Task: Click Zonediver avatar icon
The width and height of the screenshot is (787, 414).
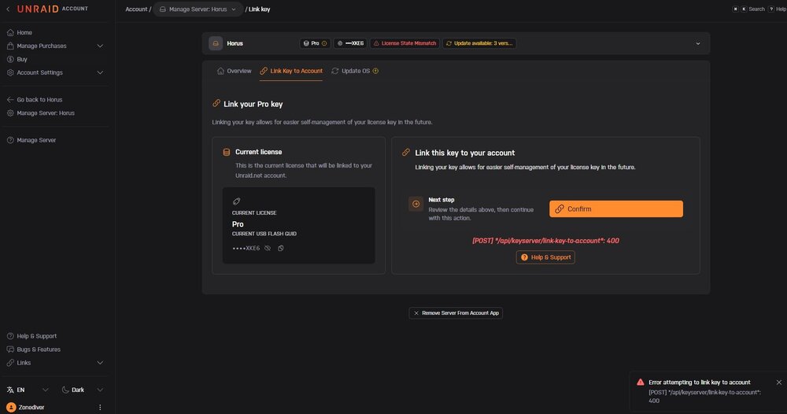Action: click(x=11, y=408)
